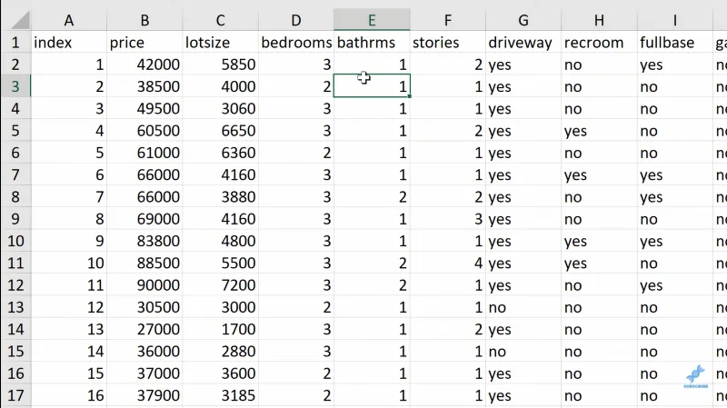
Task: Click price cell 27000
Action: [144, 329]
